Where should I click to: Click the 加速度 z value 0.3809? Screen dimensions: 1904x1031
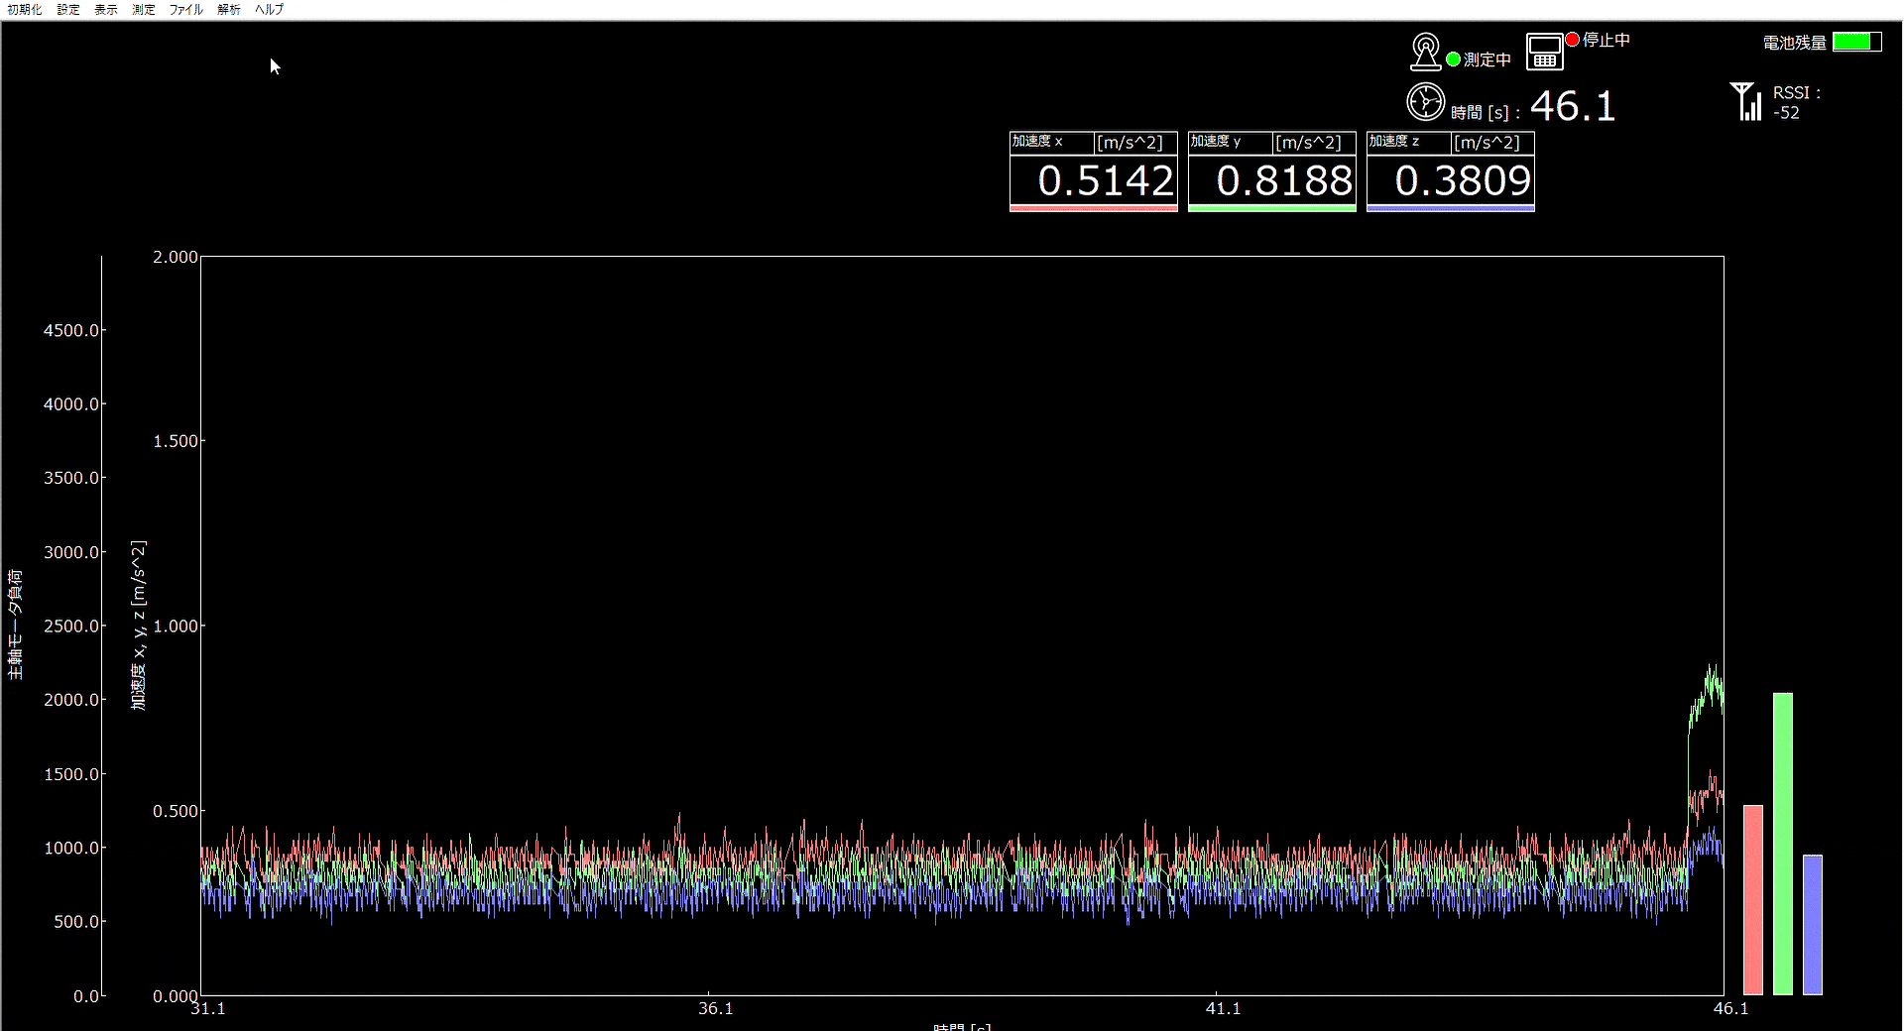tap(1462, 180)
